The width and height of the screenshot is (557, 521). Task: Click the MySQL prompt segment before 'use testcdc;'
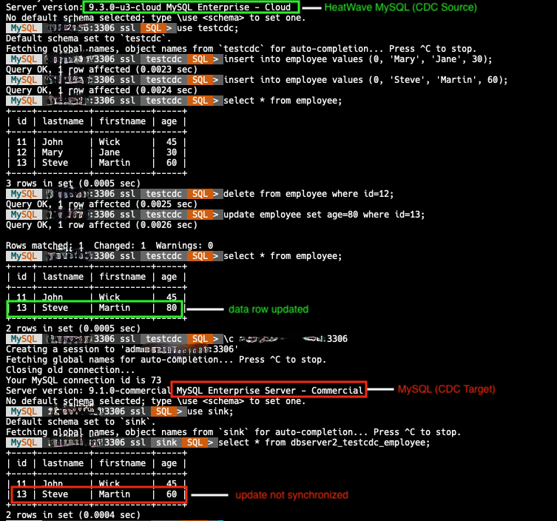click(x=24, y=28)
